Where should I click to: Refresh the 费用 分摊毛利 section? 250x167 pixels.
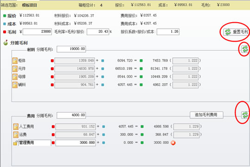point(245,115)
